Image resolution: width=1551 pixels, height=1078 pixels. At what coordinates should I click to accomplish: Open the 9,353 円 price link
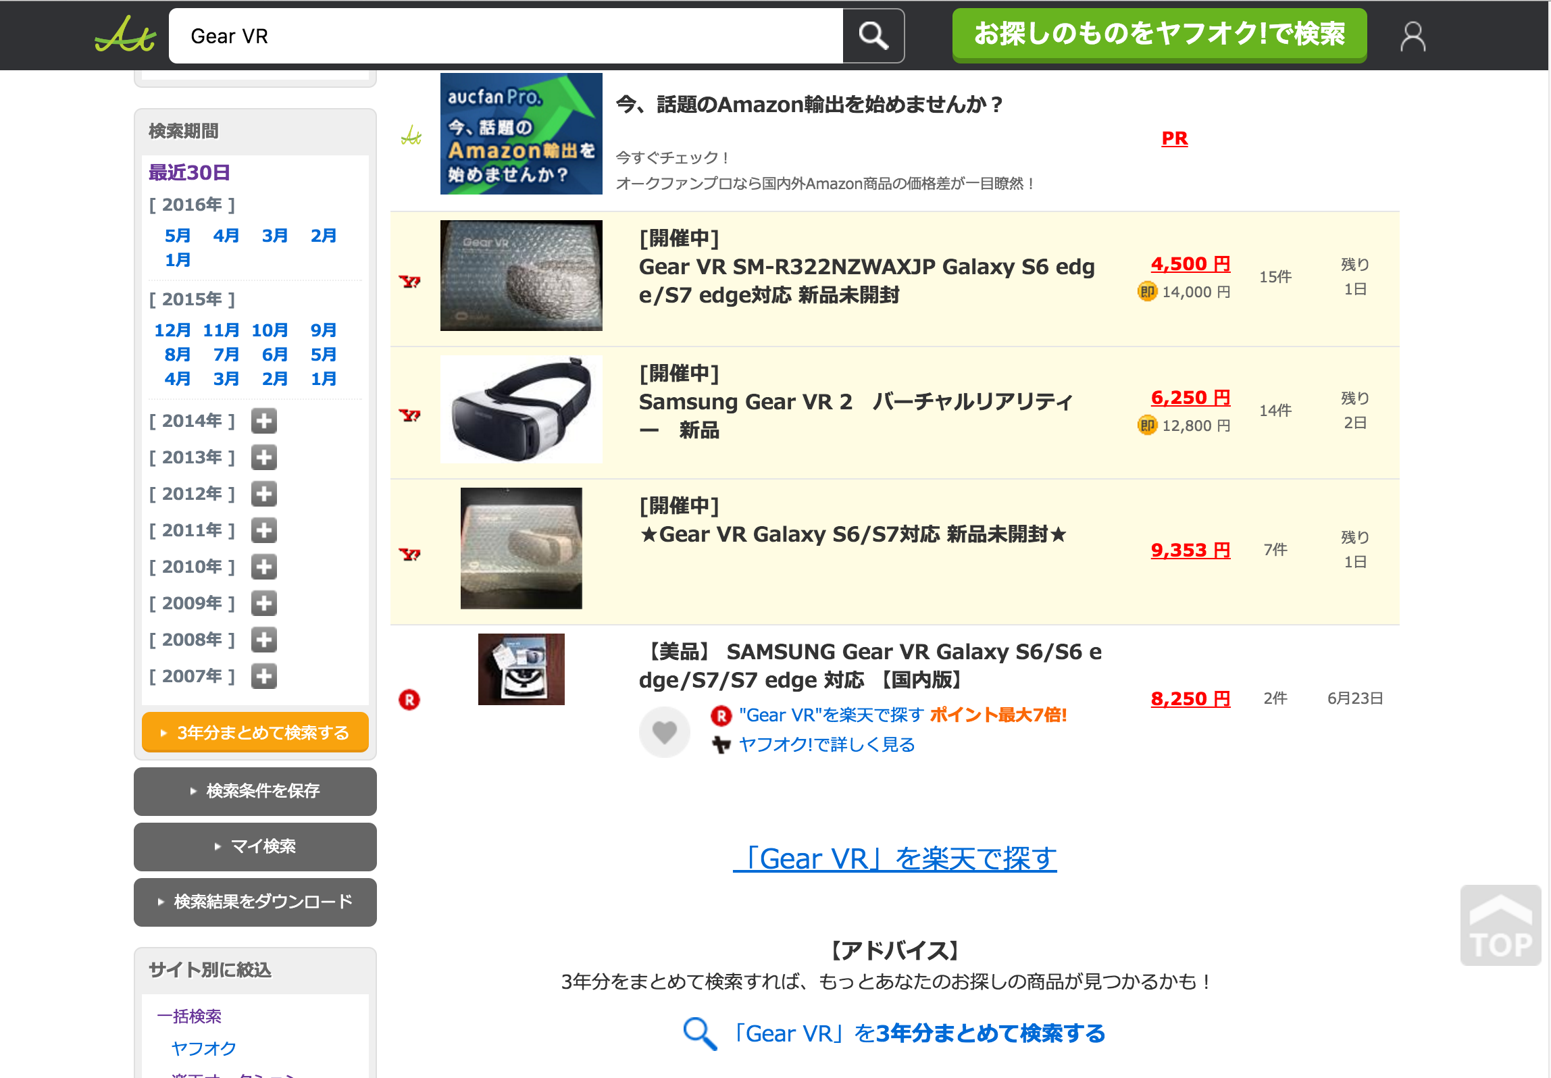coord(1190,550)
